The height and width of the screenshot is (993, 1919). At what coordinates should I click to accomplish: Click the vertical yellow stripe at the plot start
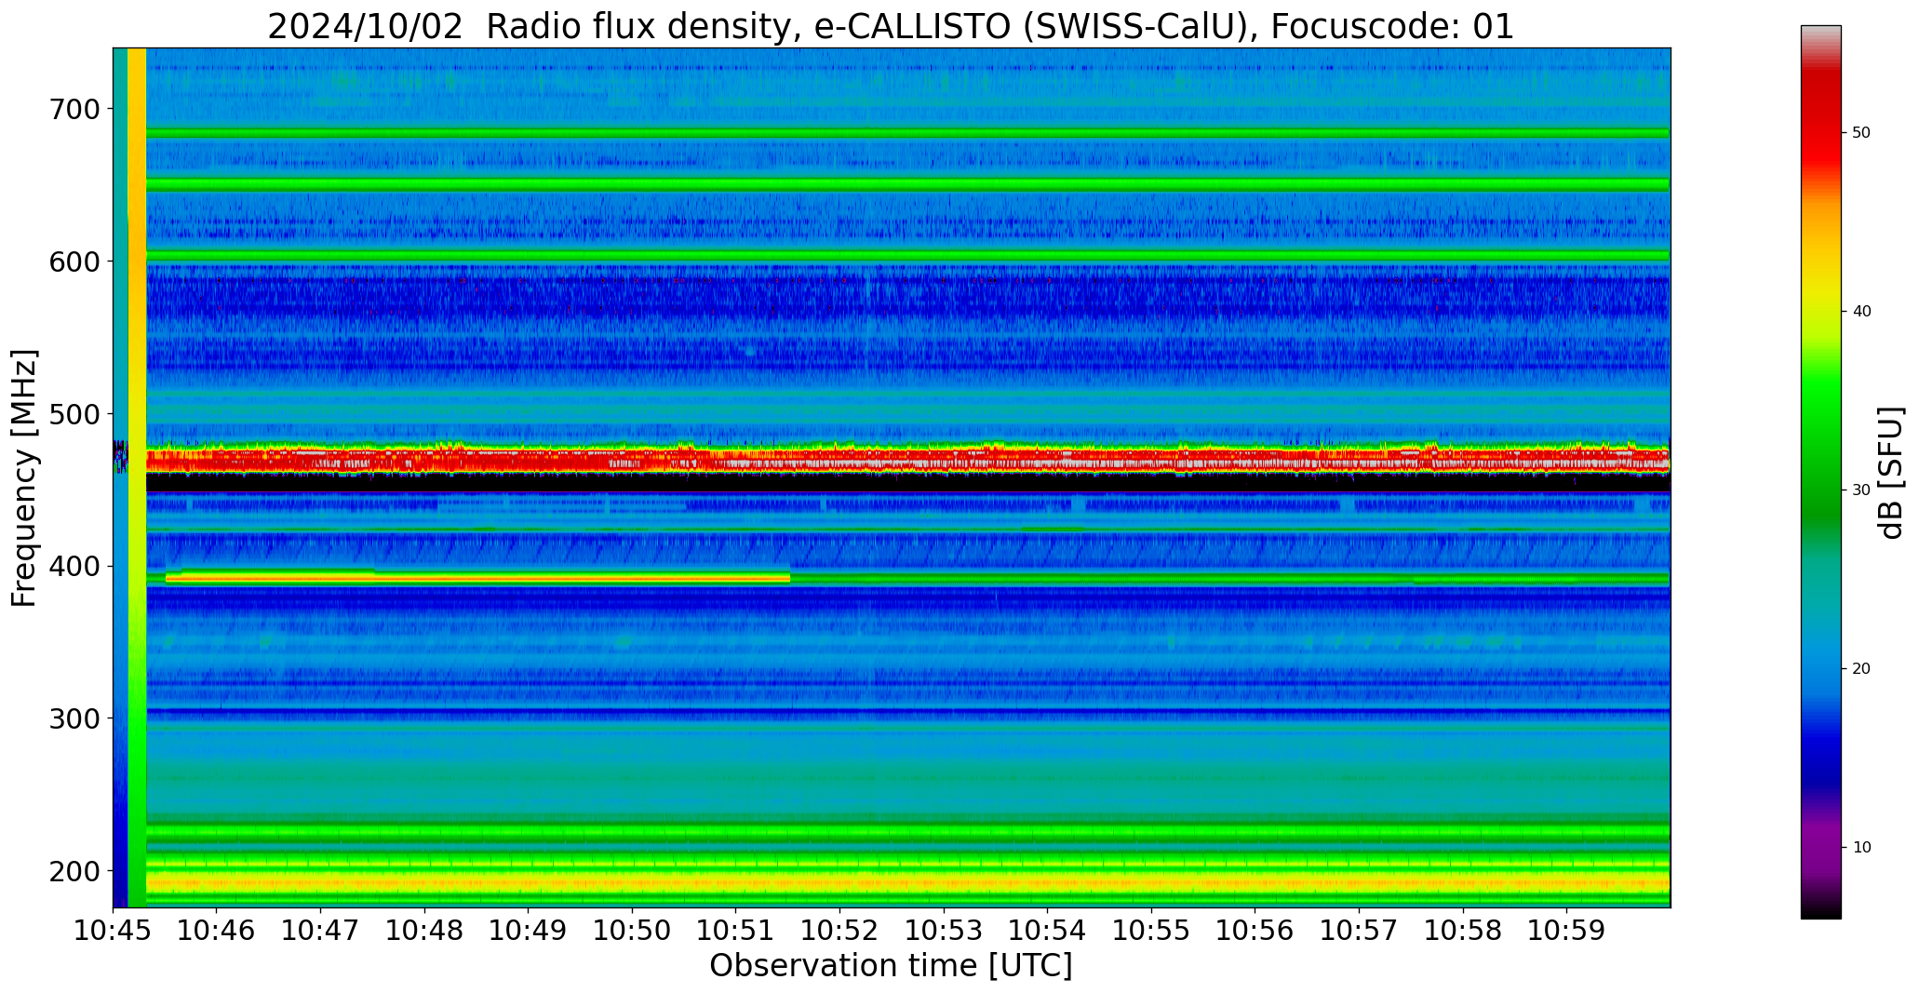(137, 477)
